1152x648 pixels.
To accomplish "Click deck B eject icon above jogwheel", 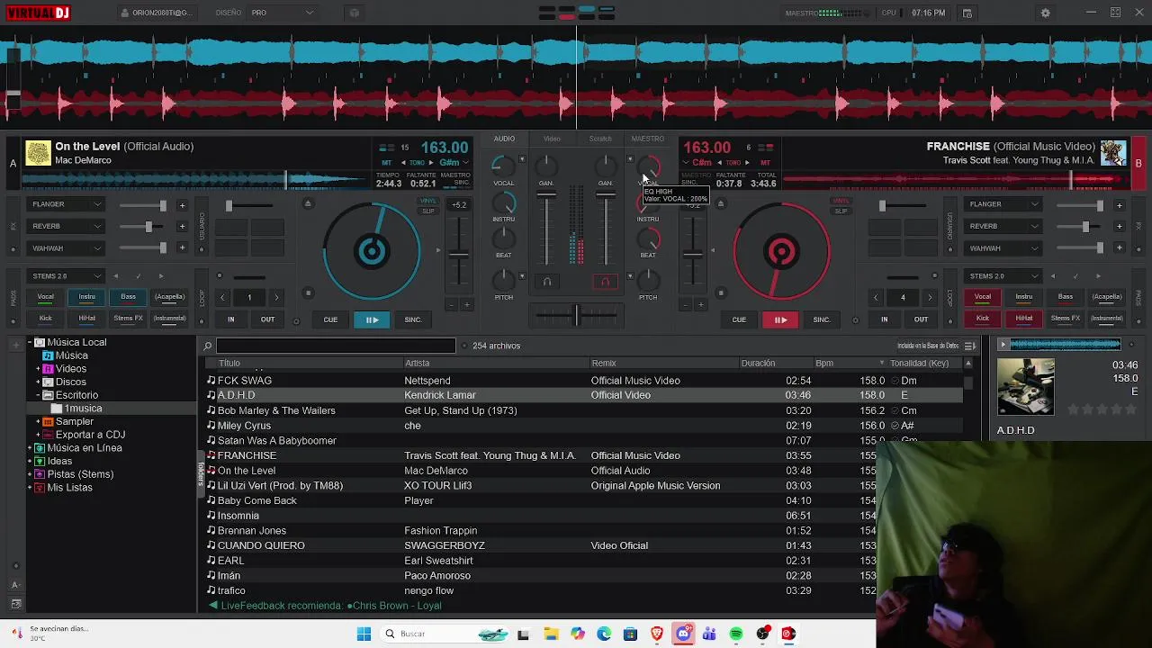I will (x=720, y=204).
